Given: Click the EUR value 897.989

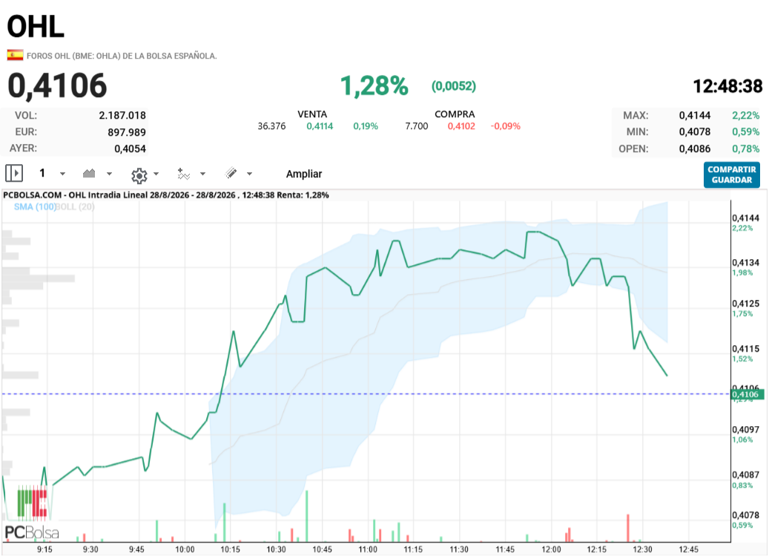Looking at the screenshot, I should (127, 132).
